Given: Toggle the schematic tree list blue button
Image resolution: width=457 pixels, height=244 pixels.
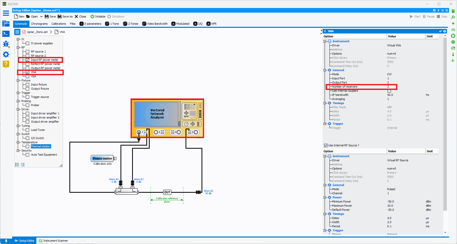Looking at the screenshot, I should tap(17, 32).
